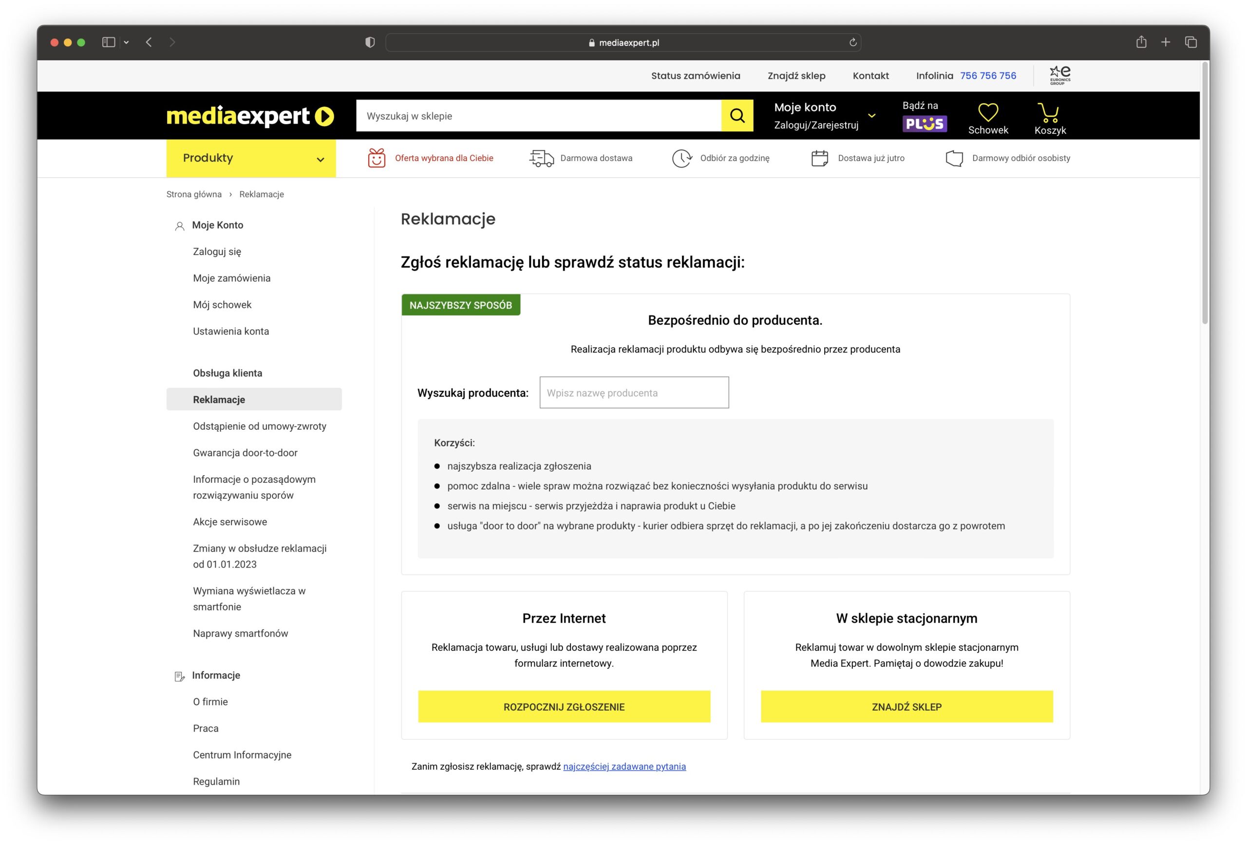The width and height of the screenshot is (1247, 844).
Task: Open Zmiany w obsłudze reklamacji link
Action: tap(260, 557)
